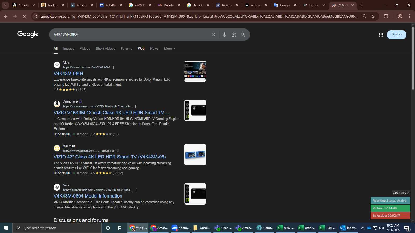Switch to News results tab
This screenshot has width=415, height=233.
click(x=154, y=49)
